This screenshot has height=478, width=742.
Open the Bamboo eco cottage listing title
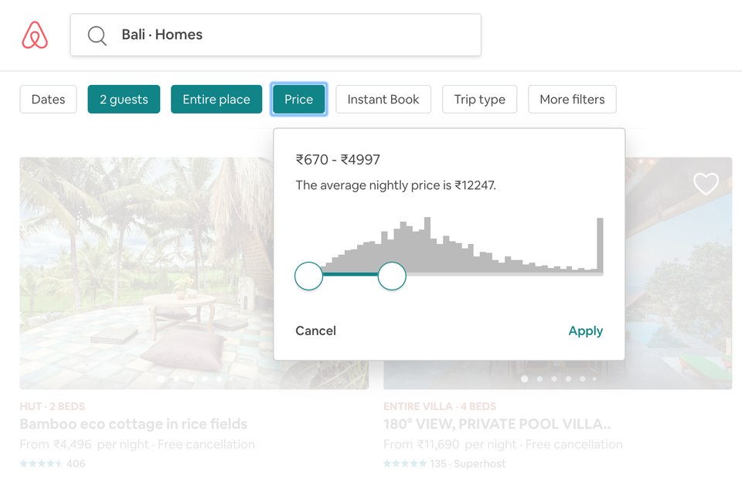(134, 424)
